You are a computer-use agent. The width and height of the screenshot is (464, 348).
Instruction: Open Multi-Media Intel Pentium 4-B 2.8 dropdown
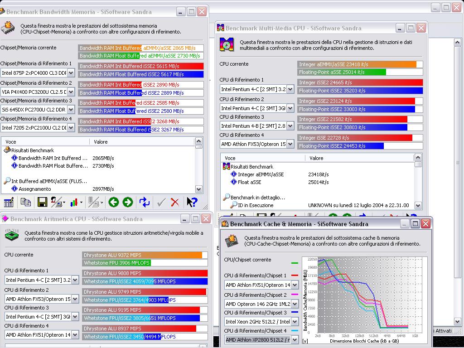coord(290,126)
